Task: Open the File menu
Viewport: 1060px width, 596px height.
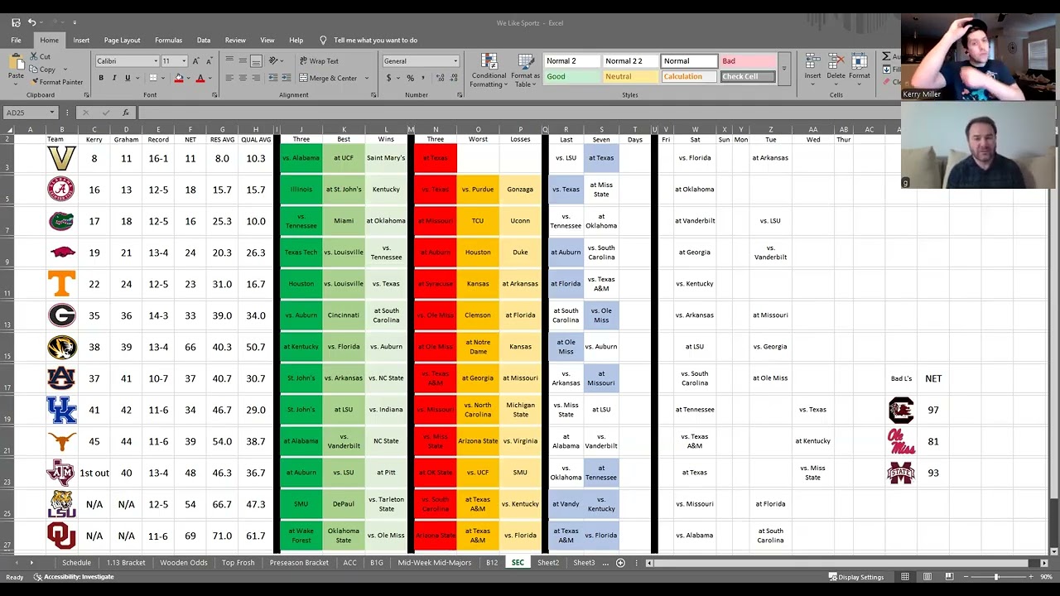Action: 16,40
